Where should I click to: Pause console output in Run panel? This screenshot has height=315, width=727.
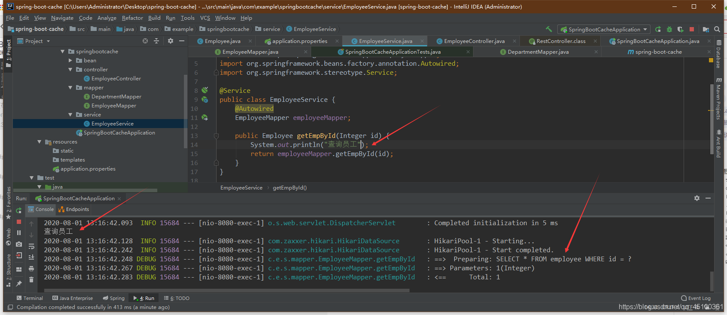(x=19, y=232)
